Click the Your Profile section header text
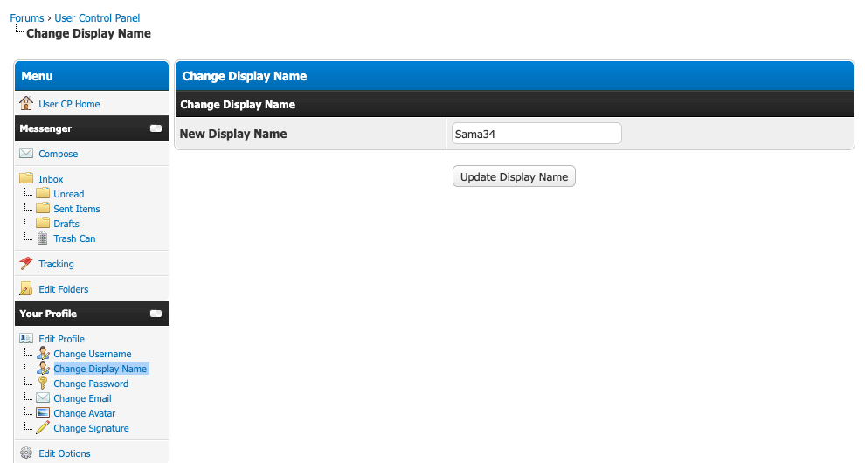 pyautogui.click(x=48, y=314)
